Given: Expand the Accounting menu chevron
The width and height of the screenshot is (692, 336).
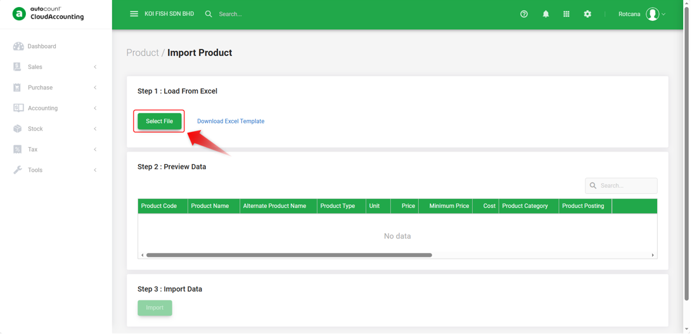Looking at the screenshot, I should tap(95, 108).
